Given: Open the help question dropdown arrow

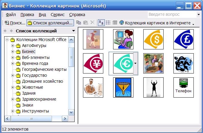Looking at the screenshot, I should pyautogui.click(x=199, y=15).
